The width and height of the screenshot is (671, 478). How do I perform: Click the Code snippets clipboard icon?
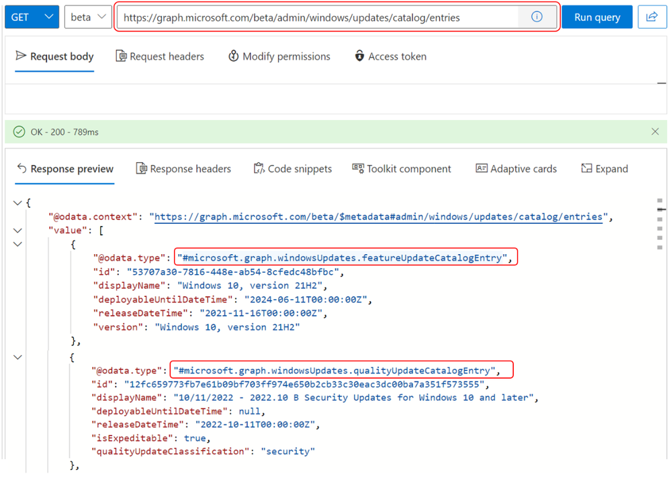[259, 168]
